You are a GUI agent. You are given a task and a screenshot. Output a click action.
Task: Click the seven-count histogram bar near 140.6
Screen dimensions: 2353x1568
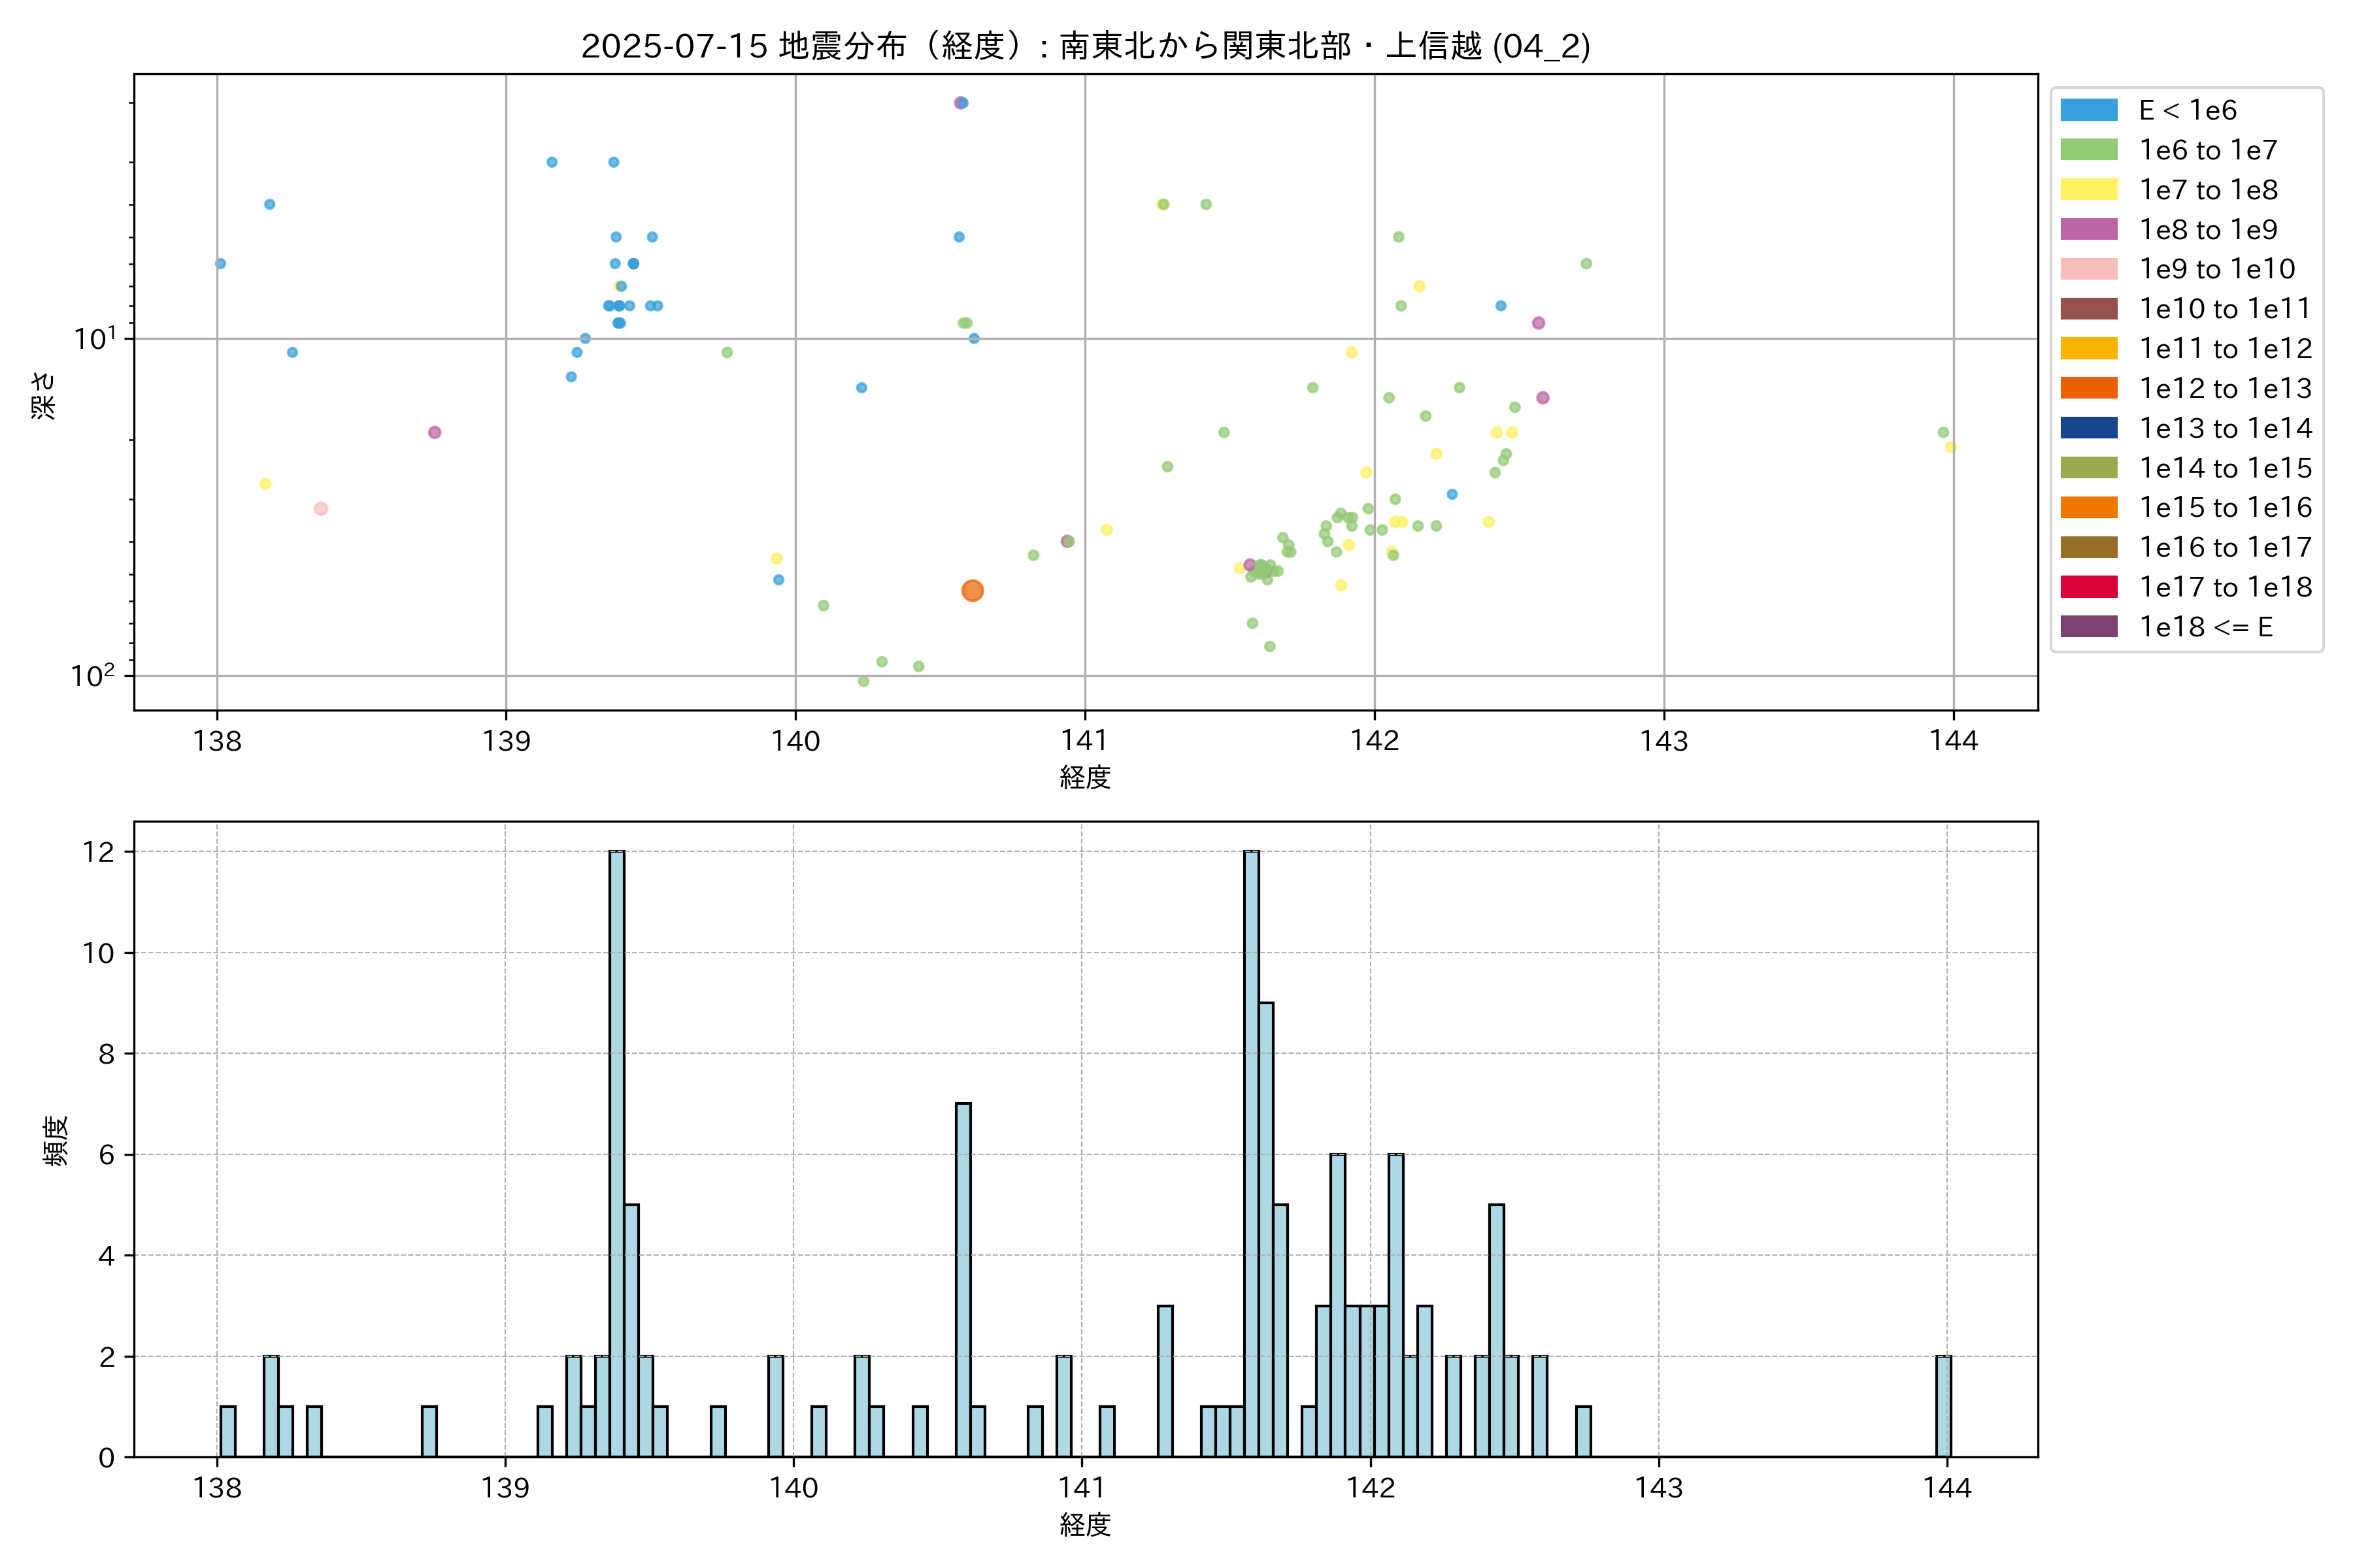pyautogui.click(x=963, y=1280)
